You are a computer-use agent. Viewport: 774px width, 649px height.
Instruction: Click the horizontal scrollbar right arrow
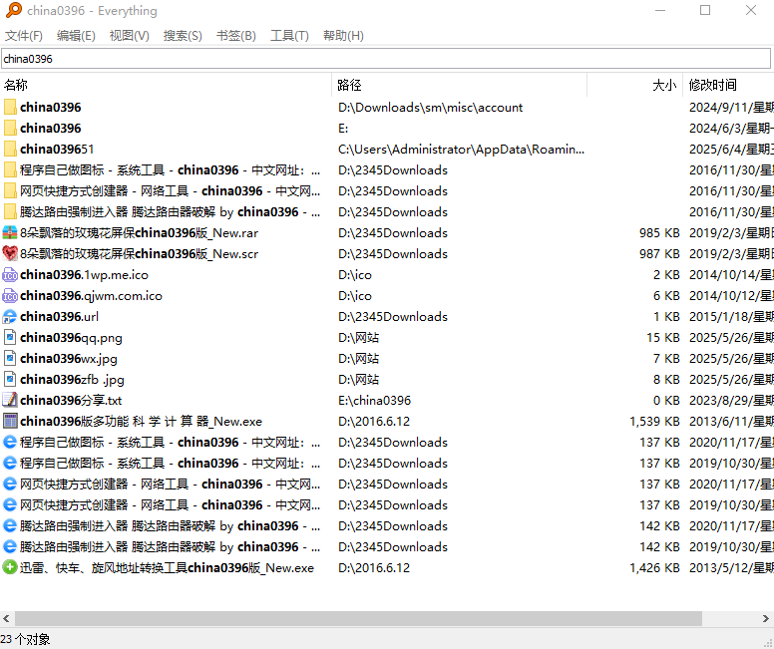[x=766, y=619]
